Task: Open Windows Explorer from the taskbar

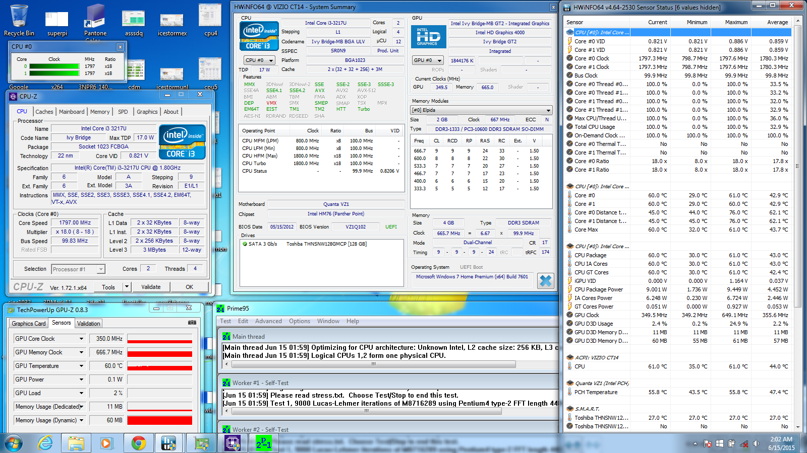Action: [x=76, y=443]
